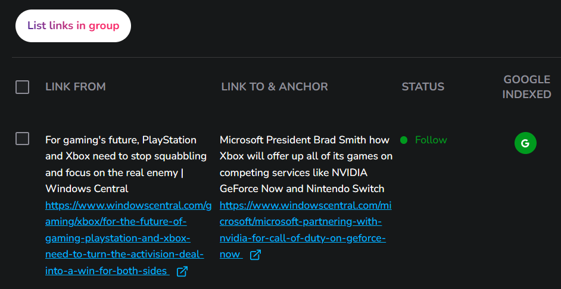Click the GOOGLE INDEXED column header
561x289 pixels.
[x=526, y=87]
